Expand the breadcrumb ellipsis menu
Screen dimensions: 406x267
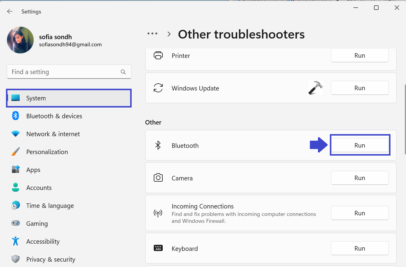click(152, 34)
